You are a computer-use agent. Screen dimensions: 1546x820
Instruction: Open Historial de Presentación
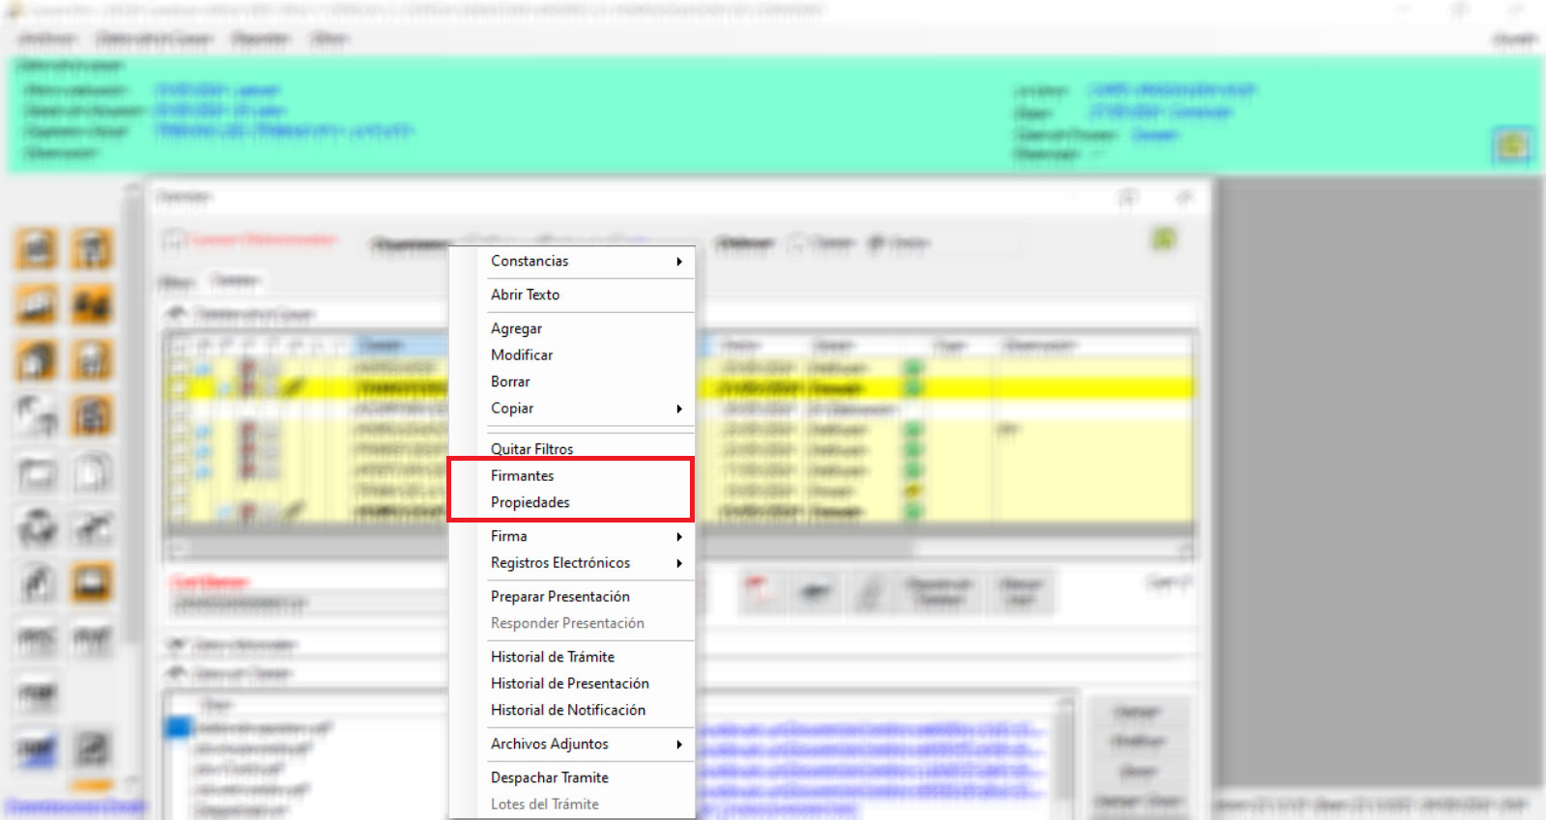pyautogui.click(x=570, y=684)
